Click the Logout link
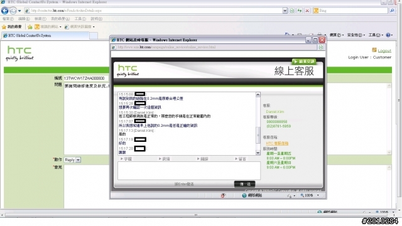 [x=384, y=51]
